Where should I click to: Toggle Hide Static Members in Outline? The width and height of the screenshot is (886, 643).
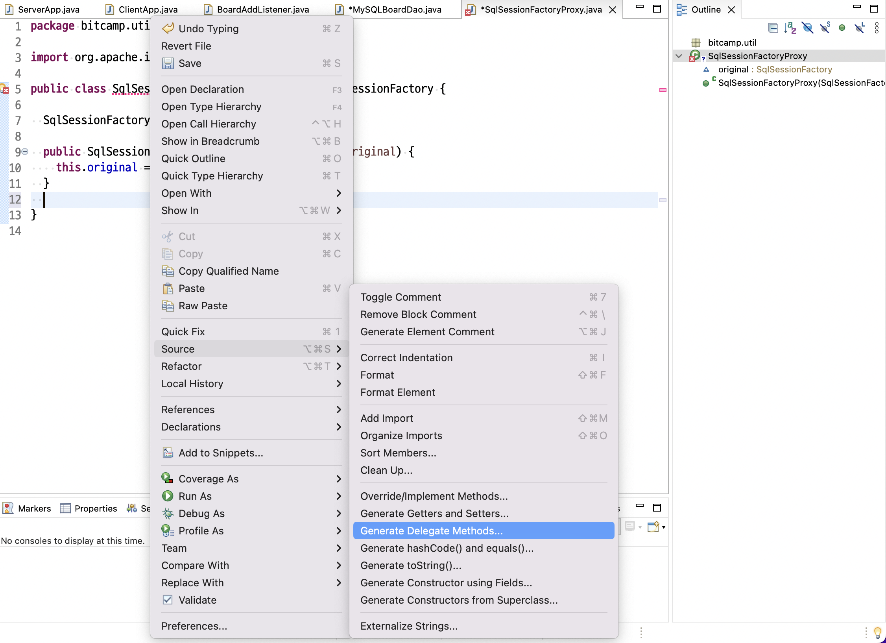coord(825,28)
